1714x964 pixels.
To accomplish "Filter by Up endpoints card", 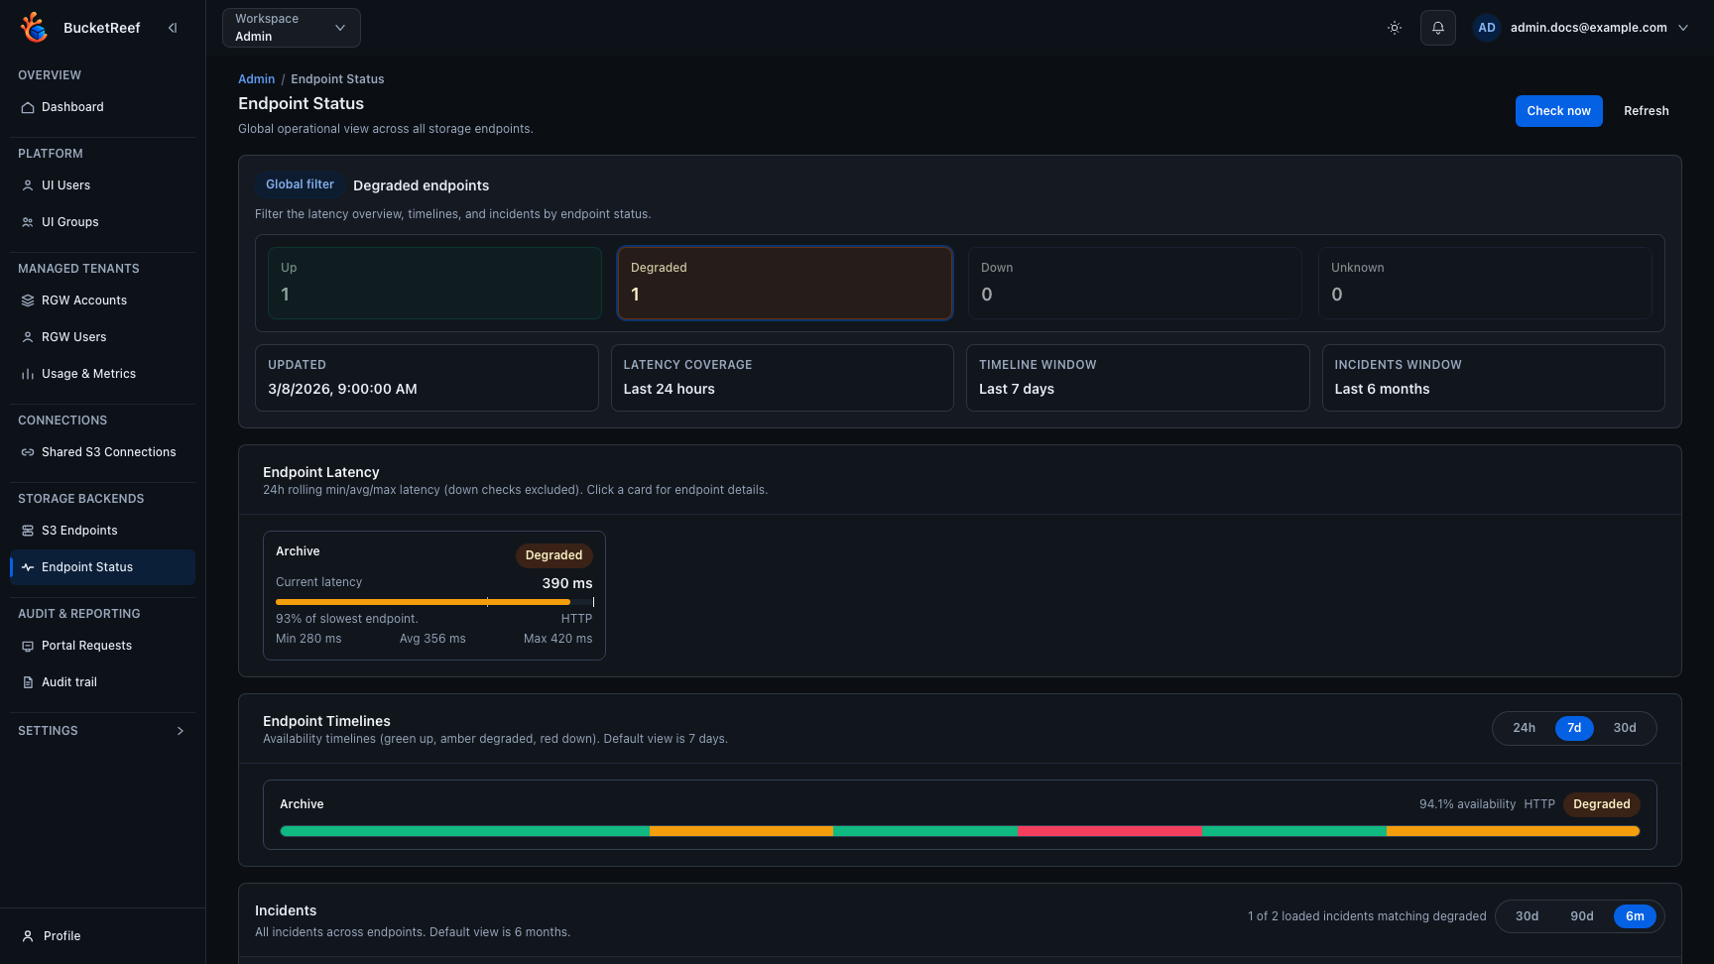I will pos(434,283).
